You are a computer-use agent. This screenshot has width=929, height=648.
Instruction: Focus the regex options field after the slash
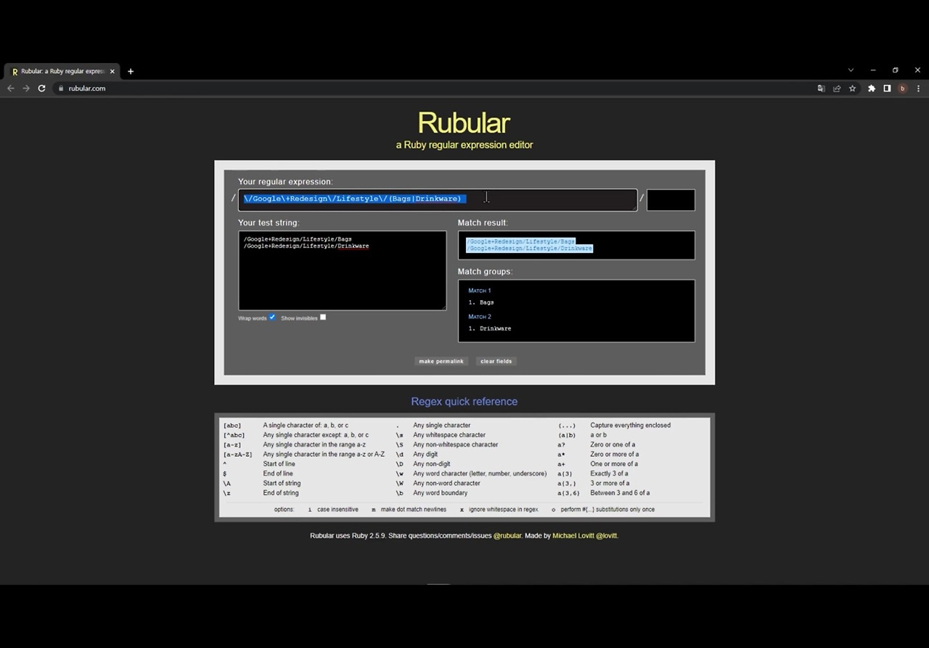[671, 200]
